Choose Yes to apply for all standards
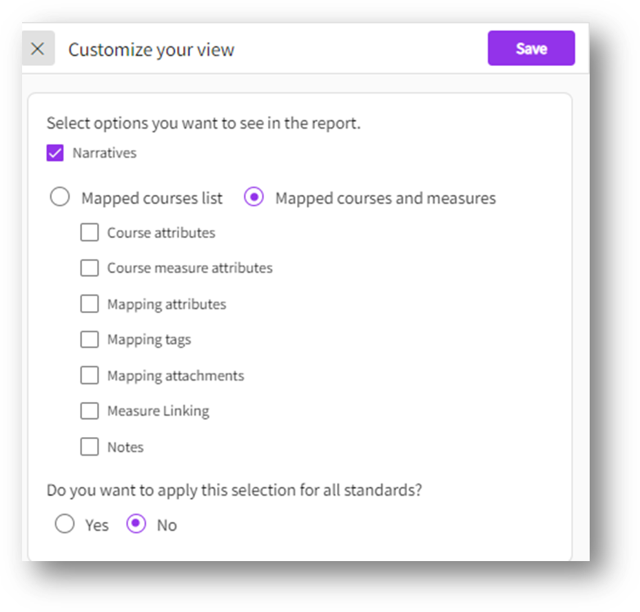 point(65,525)
